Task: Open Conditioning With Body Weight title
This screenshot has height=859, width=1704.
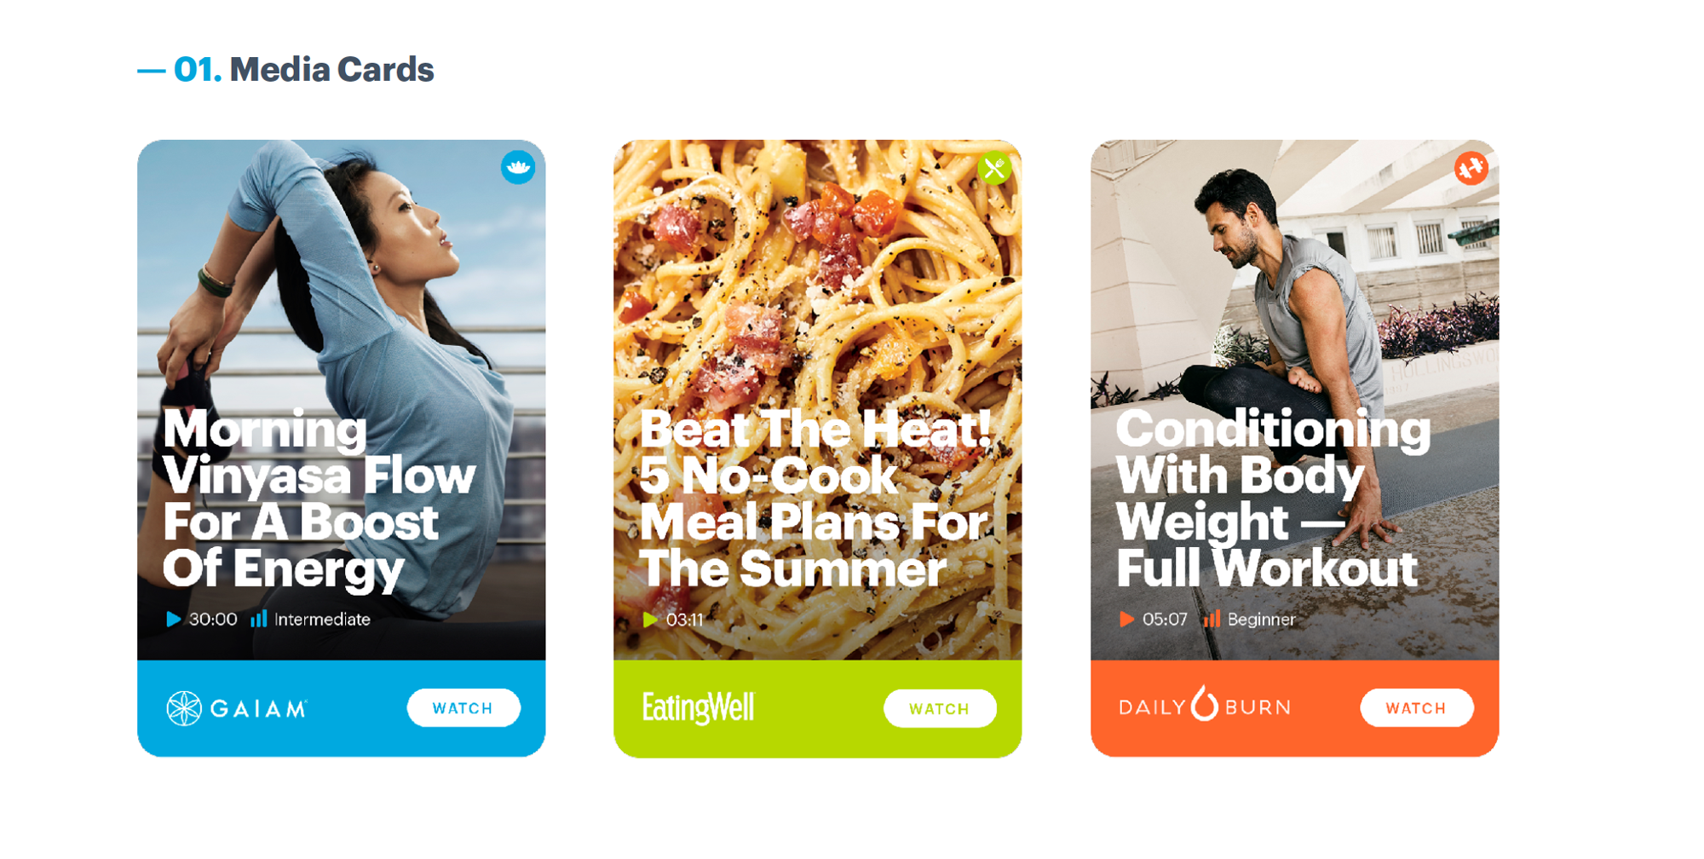Action: point(1273,499)
